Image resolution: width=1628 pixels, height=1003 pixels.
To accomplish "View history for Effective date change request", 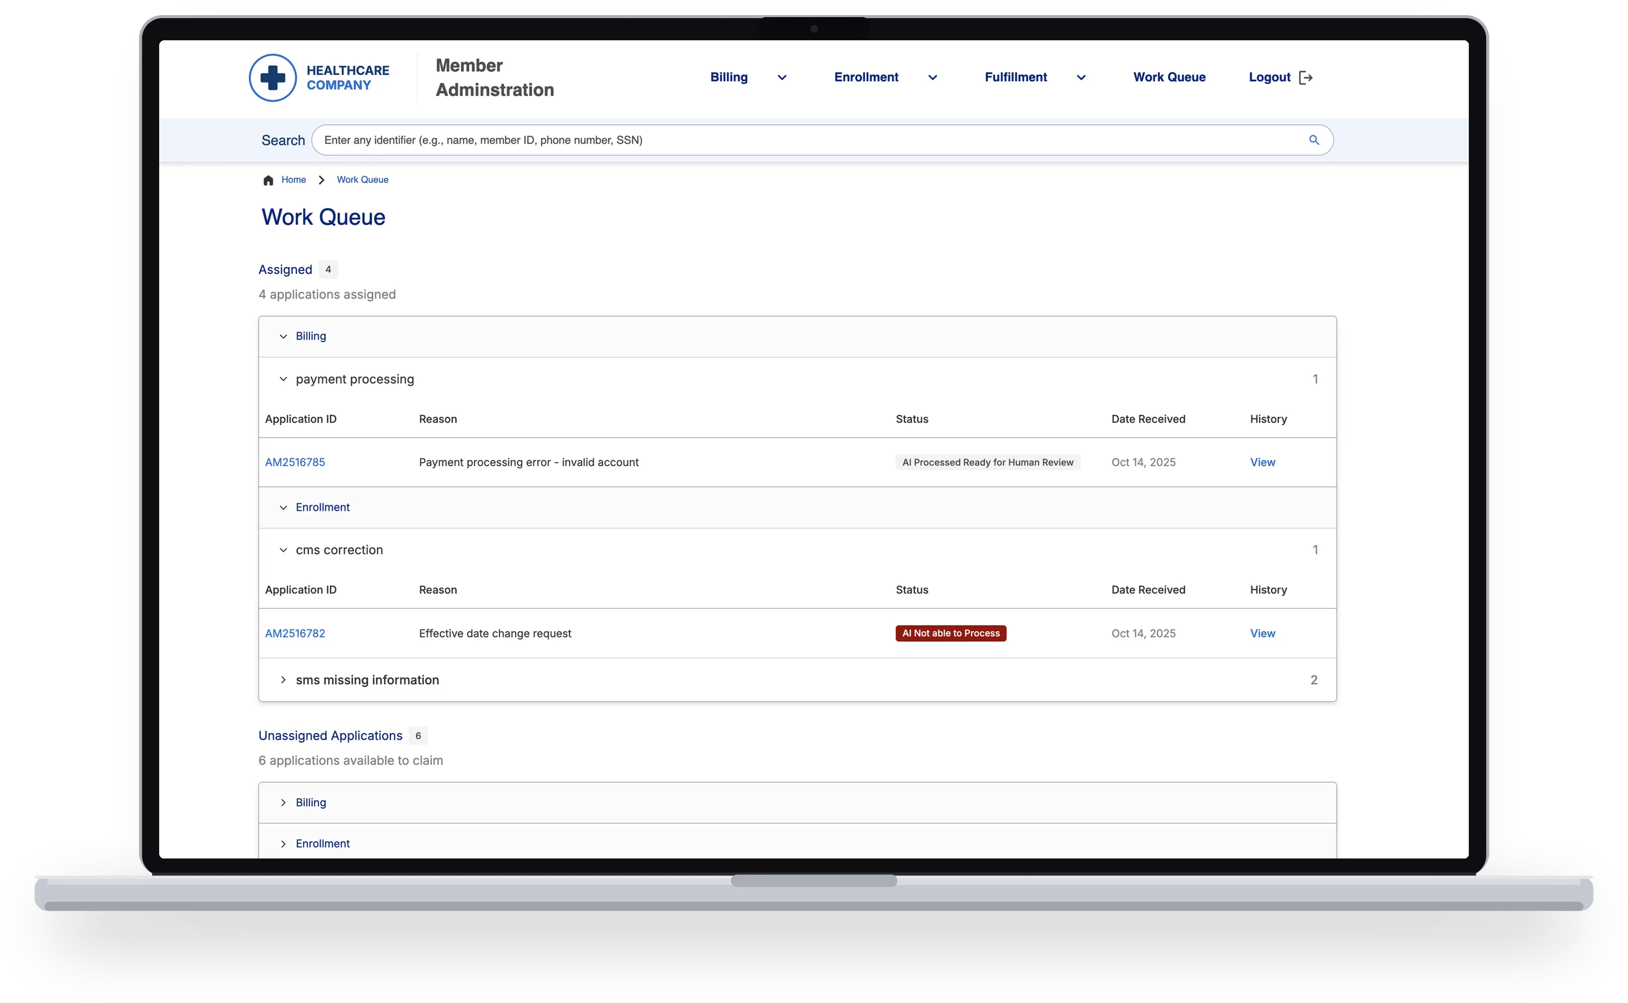I will click(x=1262, y=633).
